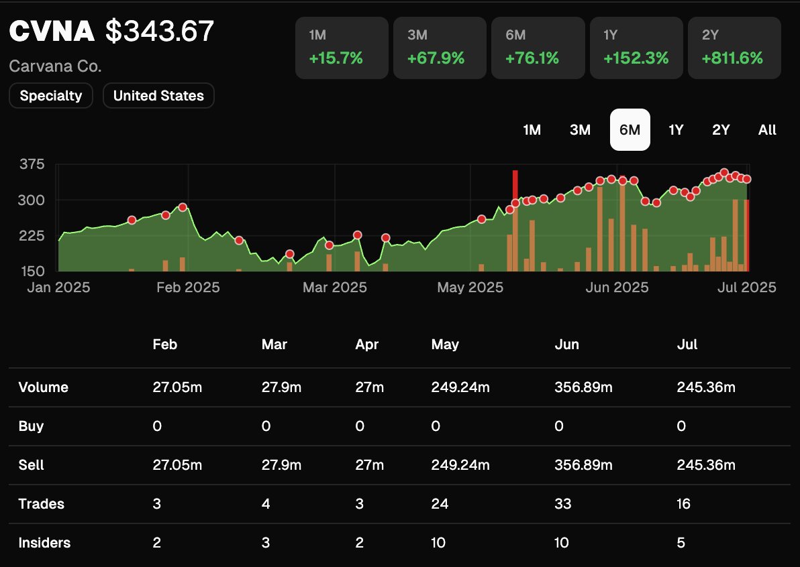Screen dimensions: 800x567
Task: Click the 225 y-axis label
Action: (x=32, y=236)
